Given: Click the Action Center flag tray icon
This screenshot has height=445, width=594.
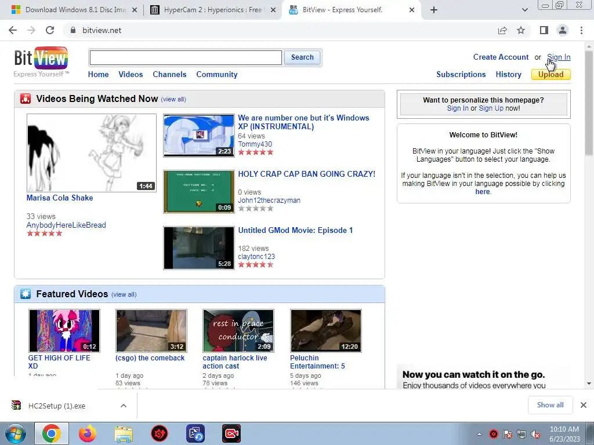Looking at the screenshot, I should pos(507,435).
